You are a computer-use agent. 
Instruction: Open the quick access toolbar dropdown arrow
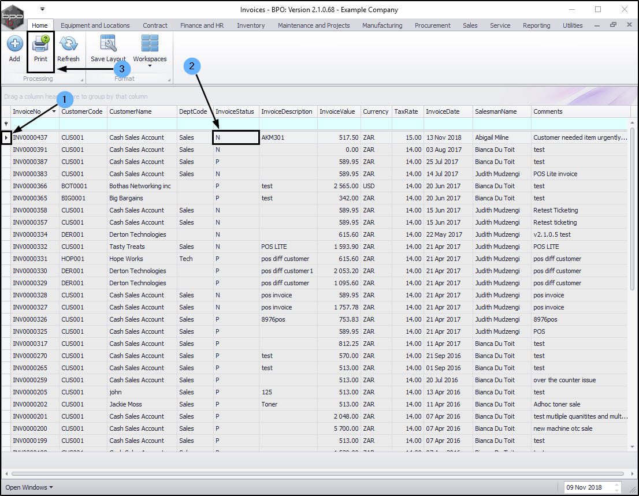[x=42, y=9]
